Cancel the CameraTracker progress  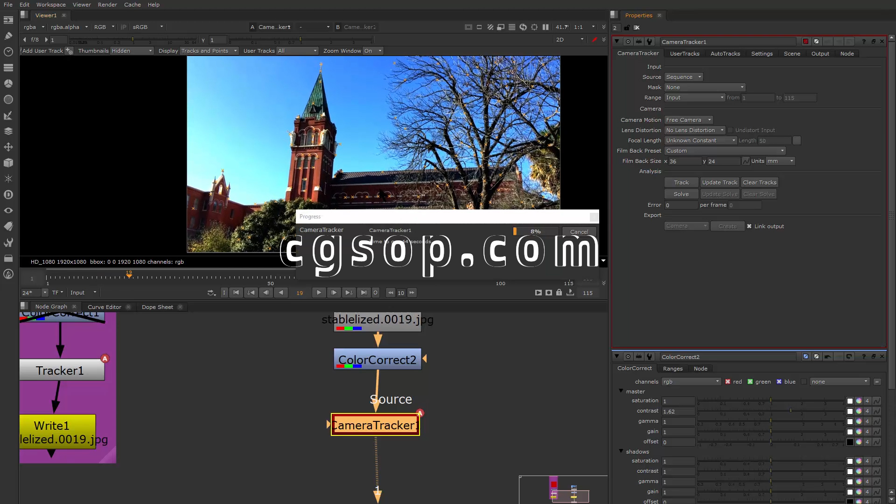pos(579,231)
